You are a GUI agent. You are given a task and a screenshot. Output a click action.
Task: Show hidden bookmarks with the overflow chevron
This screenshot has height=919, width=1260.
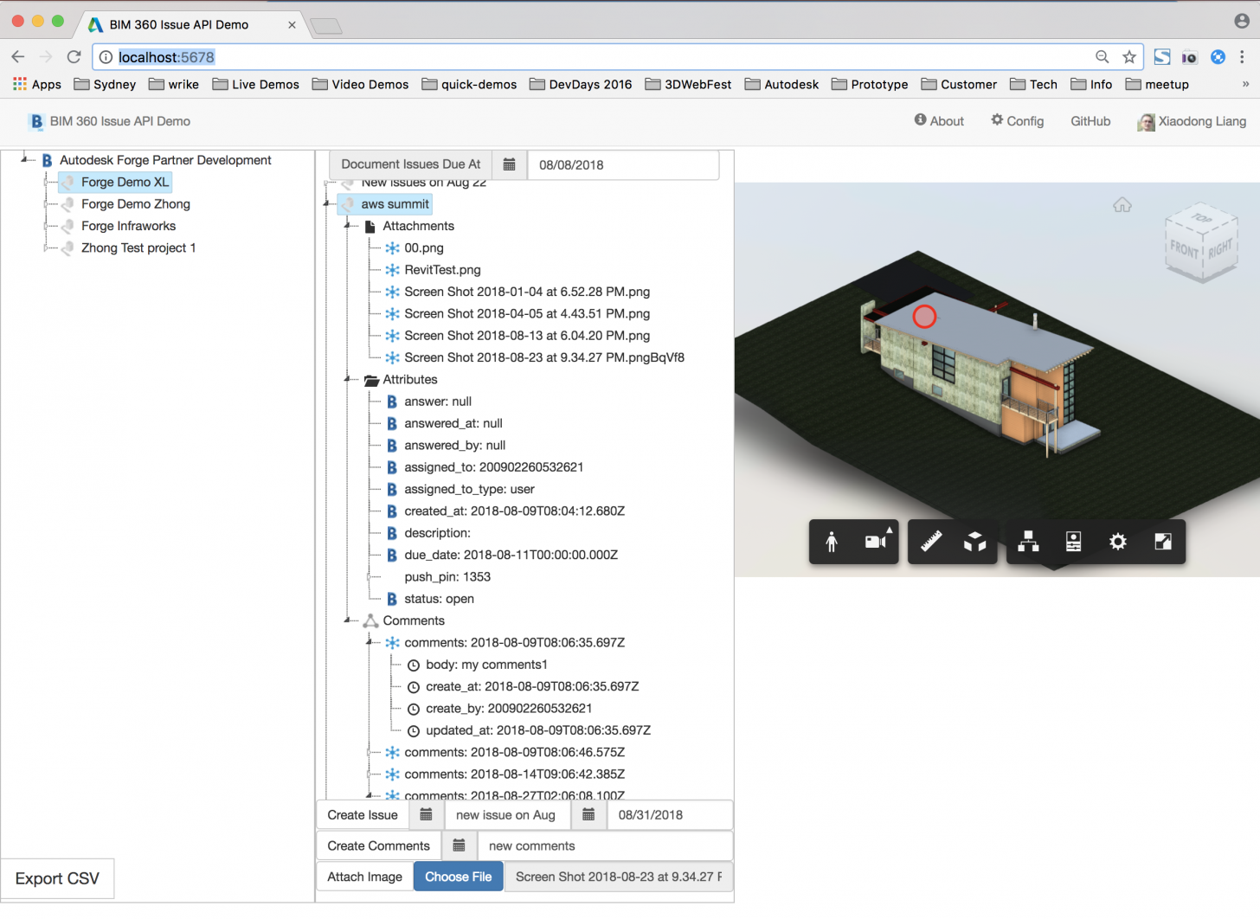[1245, 84]
